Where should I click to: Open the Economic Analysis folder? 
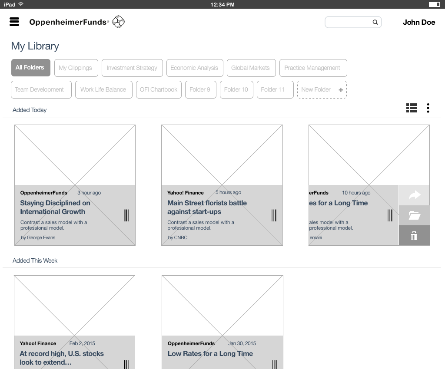(x=195, y=68)
